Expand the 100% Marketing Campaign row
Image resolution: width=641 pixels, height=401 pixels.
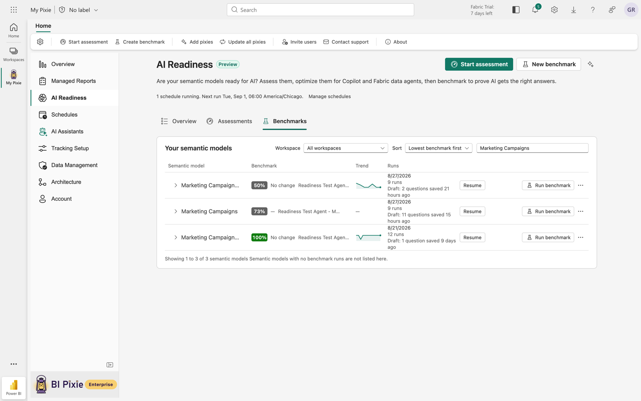[175, 237]
